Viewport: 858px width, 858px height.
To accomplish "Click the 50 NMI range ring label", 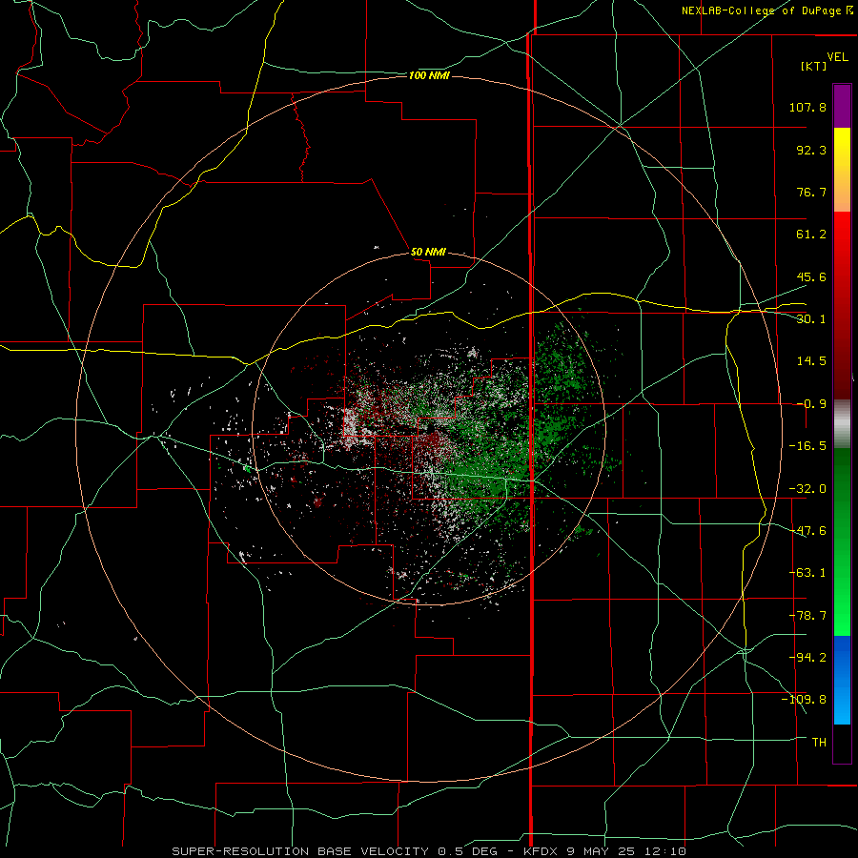I will [x=428, y=252].
